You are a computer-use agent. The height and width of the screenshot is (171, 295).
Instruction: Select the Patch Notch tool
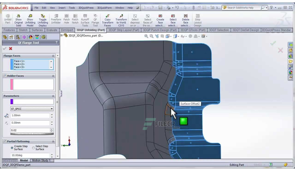click(75, 19)
